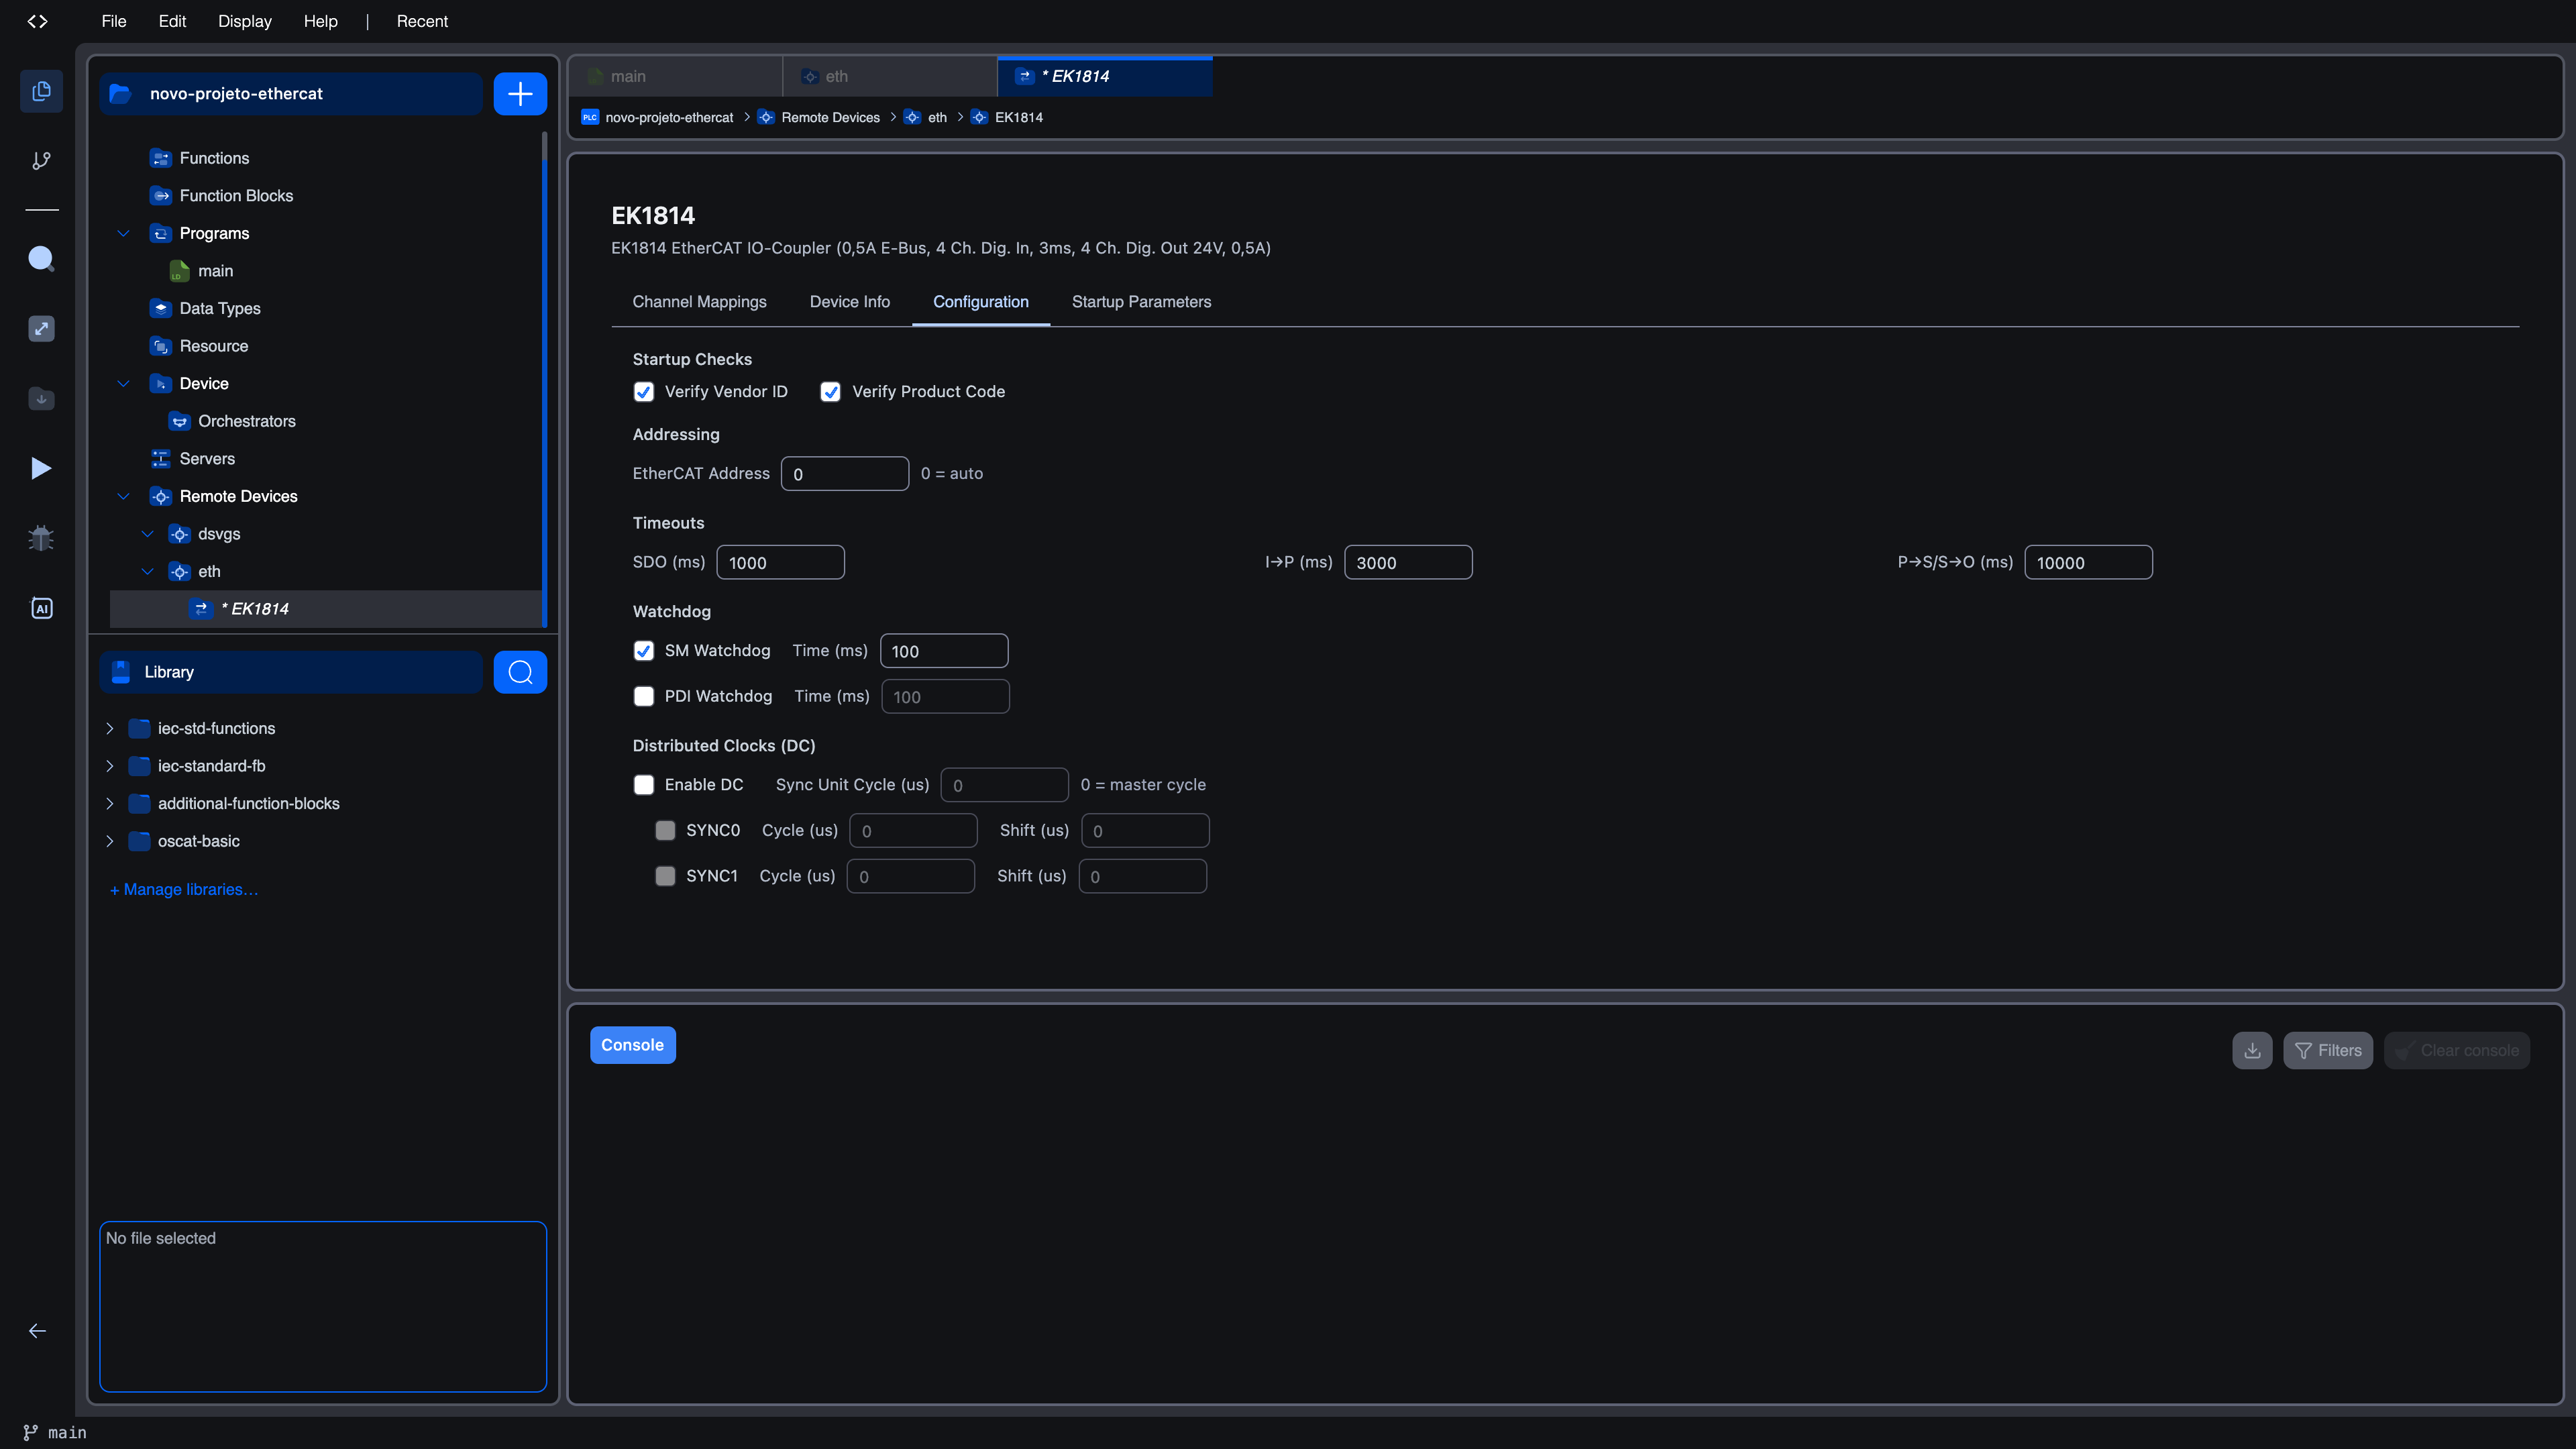Expand the iec-std-functions library

click(110, 728)
